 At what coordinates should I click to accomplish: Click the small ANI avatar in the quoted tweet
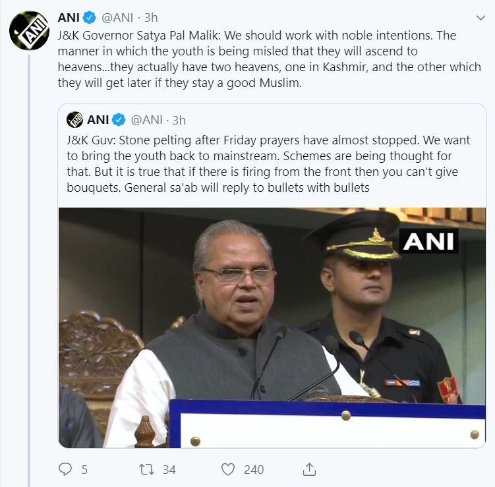pos(74,120)
